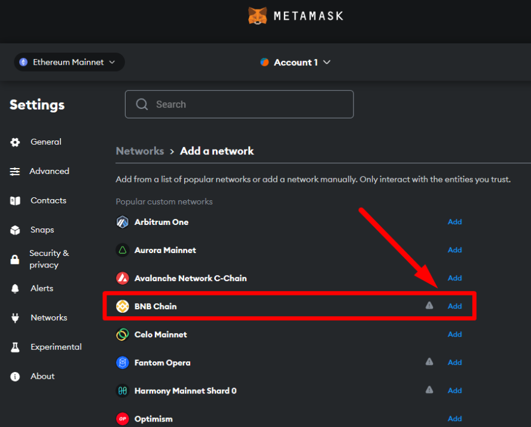Open General settings in sidebar

pyautogui.click(x=45, y=142)
